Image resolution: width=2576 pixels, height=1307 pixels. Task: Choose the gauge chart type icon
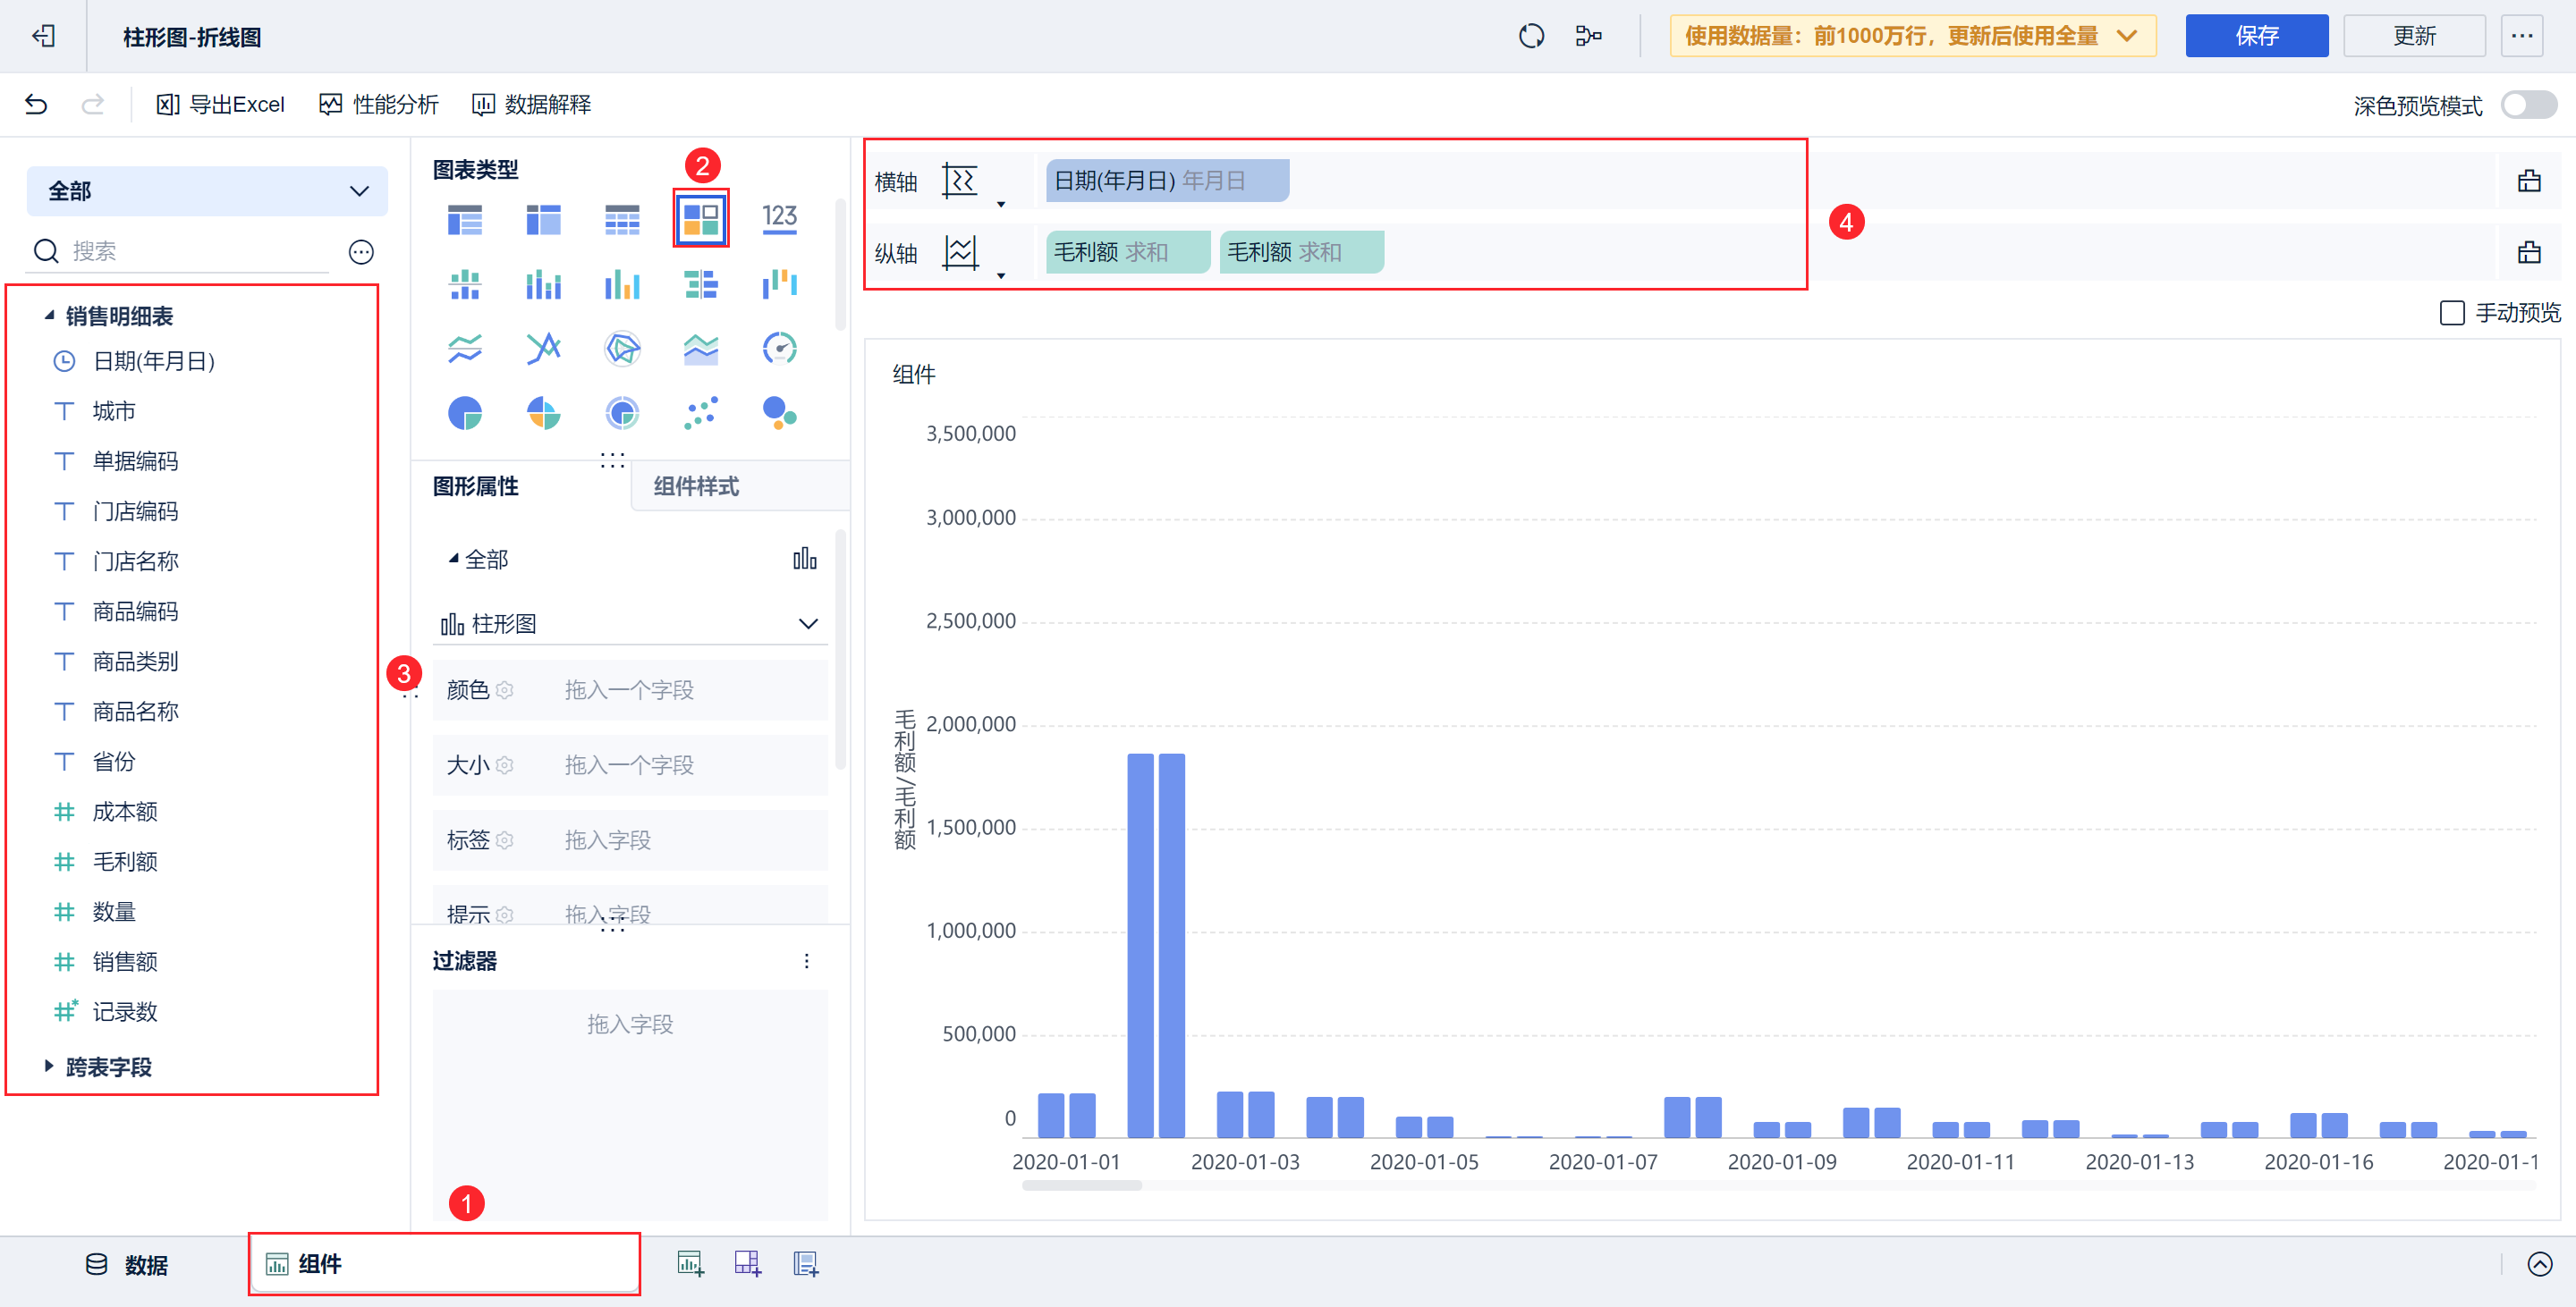point(779,349)
